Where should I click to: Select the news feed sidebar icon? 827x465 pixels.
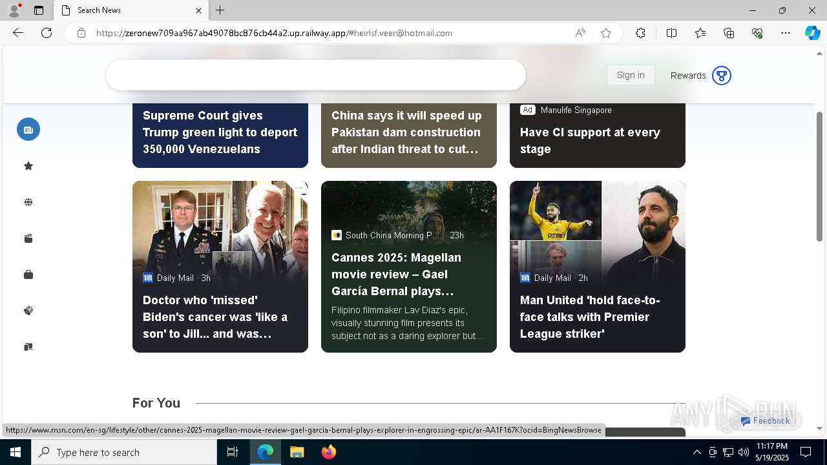[28, 130]
